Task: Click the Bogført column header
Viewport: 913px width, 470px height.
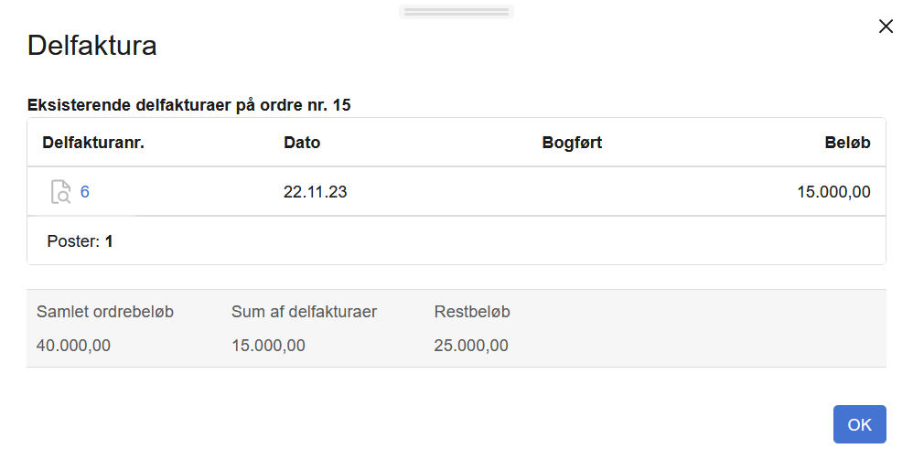Action: click(572, 143)
